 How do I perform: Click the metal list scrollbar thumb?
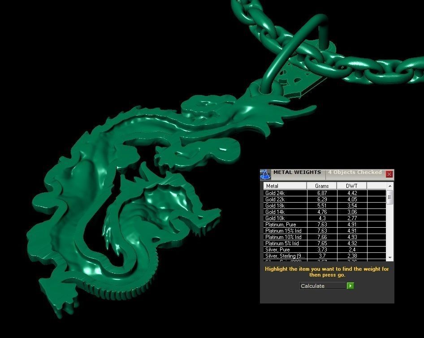point(389,197)
